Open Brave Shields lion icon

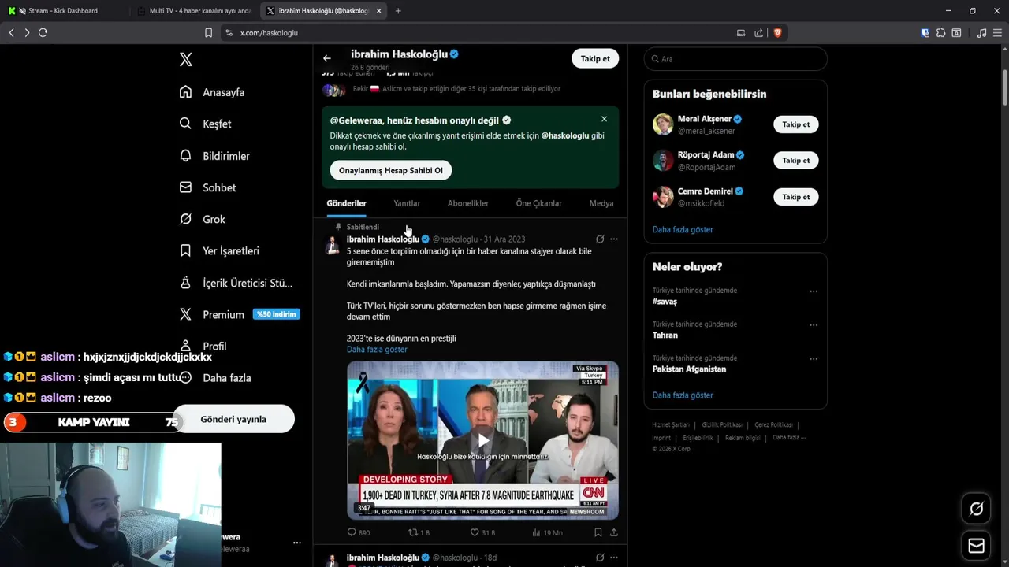point(777,32)
